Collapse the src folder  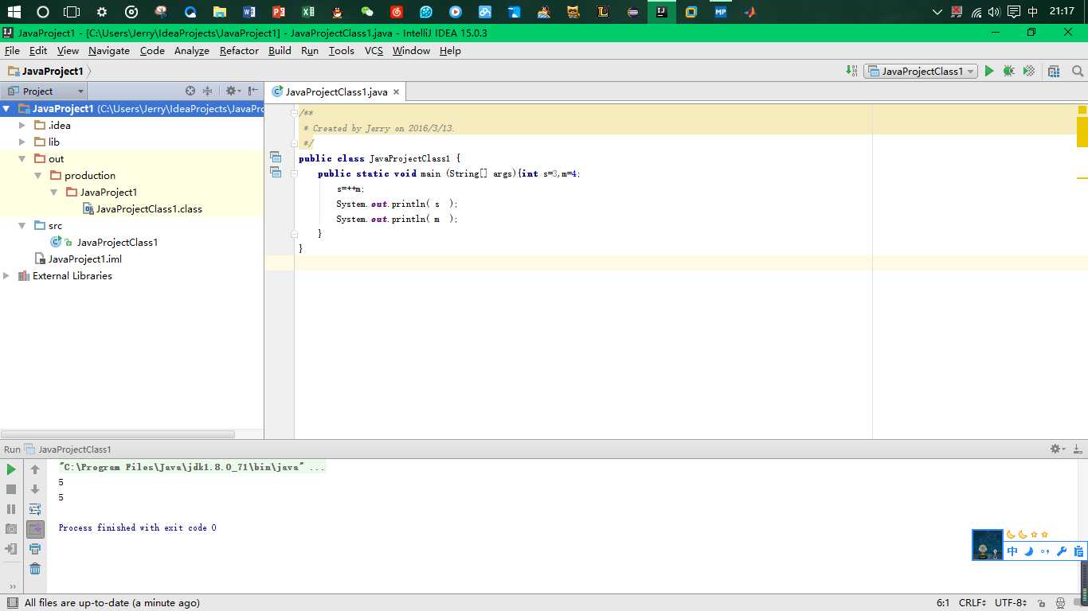(22, 226)
